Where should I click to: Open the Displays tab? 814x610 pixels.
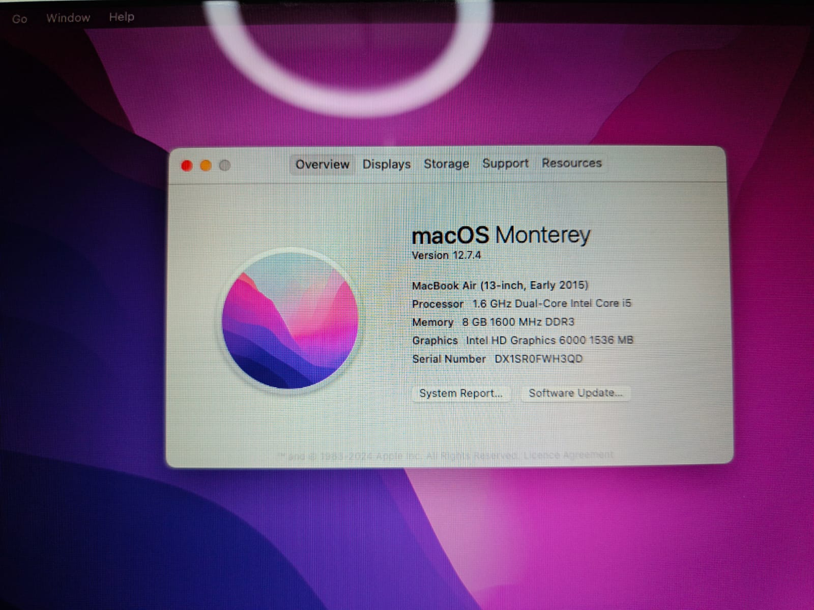point(386,164)
